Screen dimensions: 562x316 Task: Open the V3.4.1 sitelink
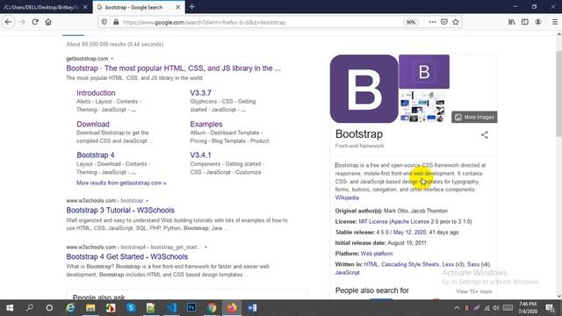[200, 155]
